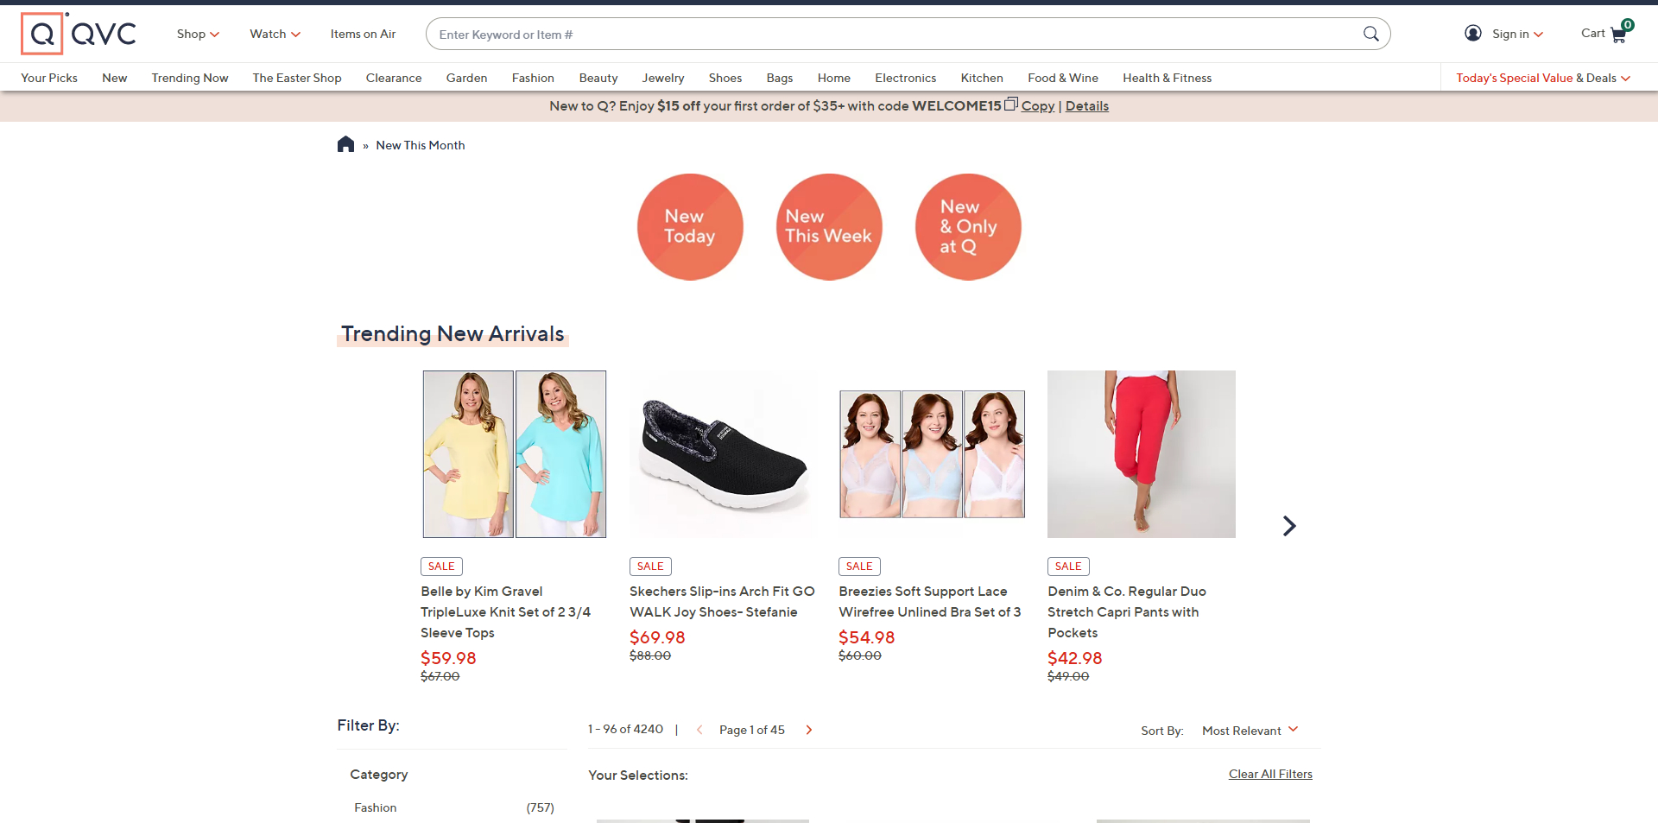Click the QVC logo
This screenshot has height=823, width=1658.
(x=79, y=34)
